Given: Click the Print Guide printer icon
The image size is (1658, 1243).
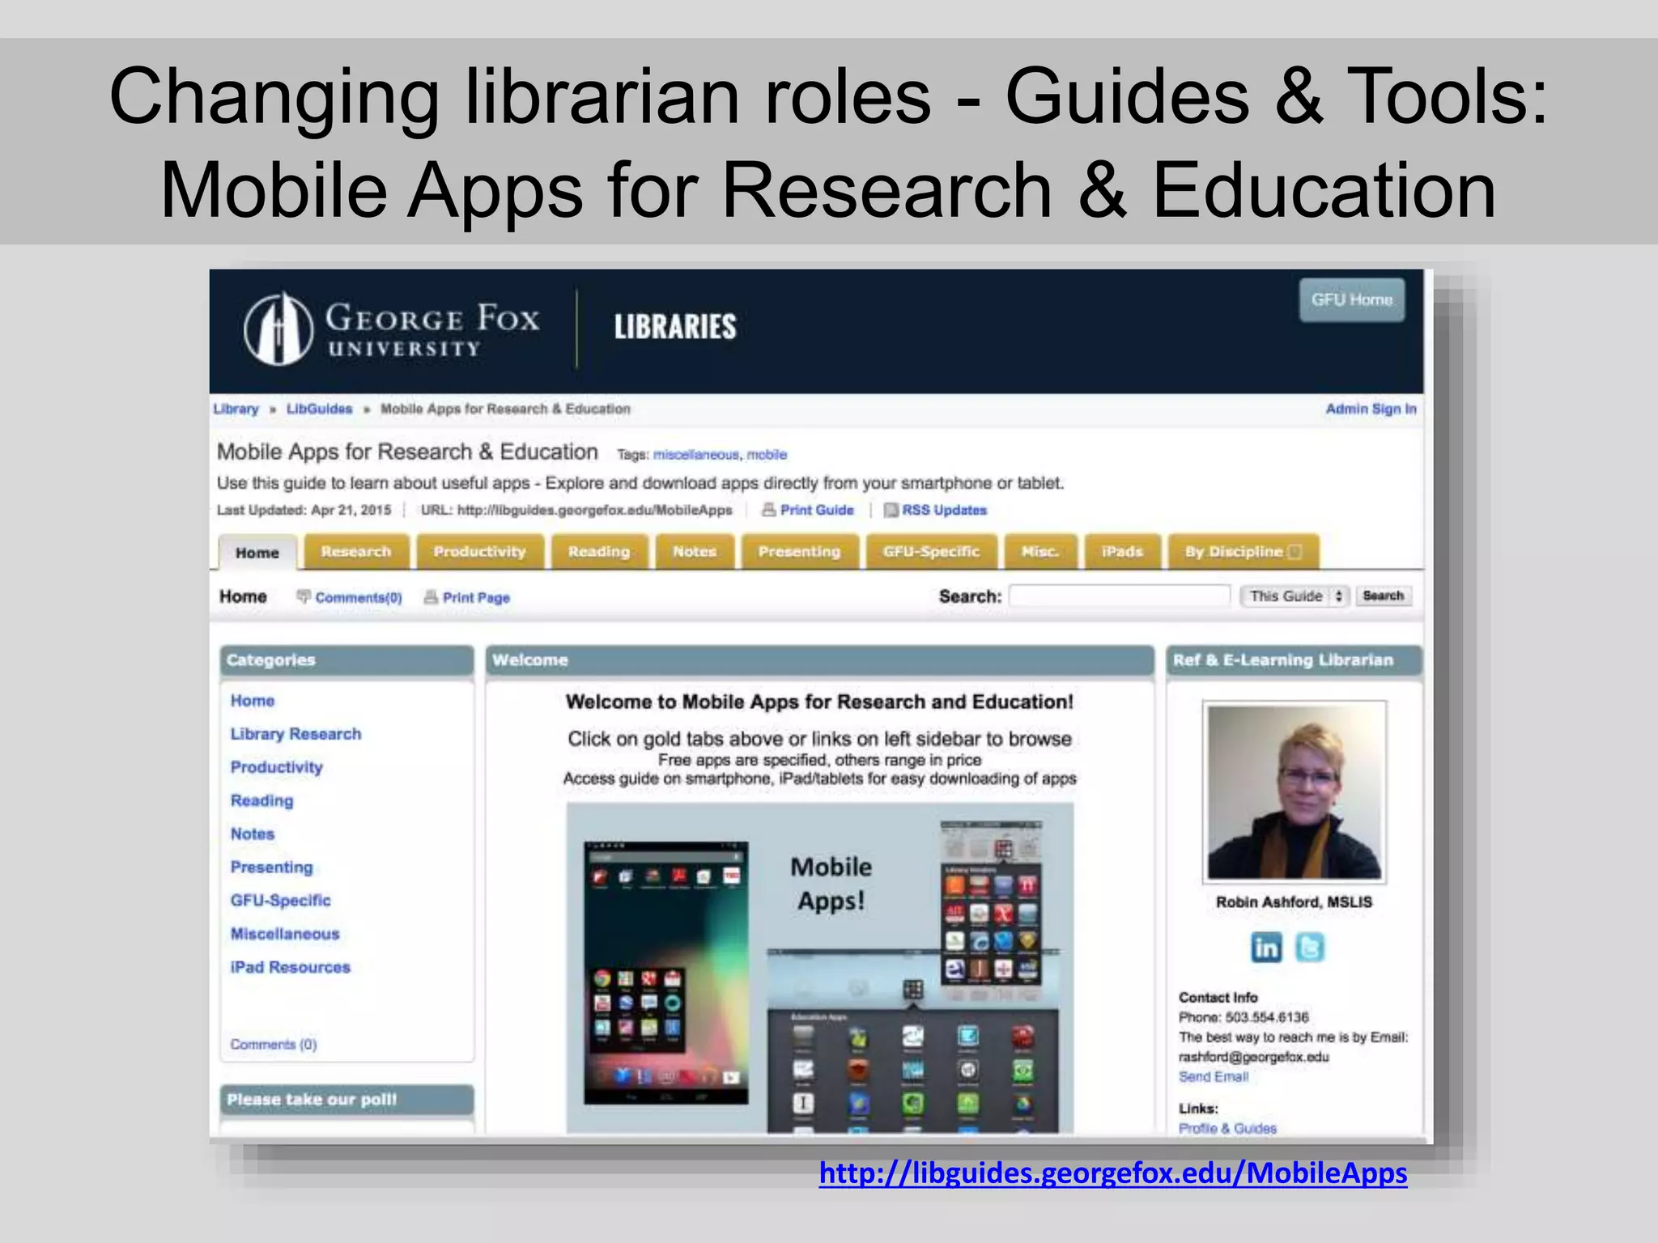Looking at the screenshot, I should [x=768, y=510].
